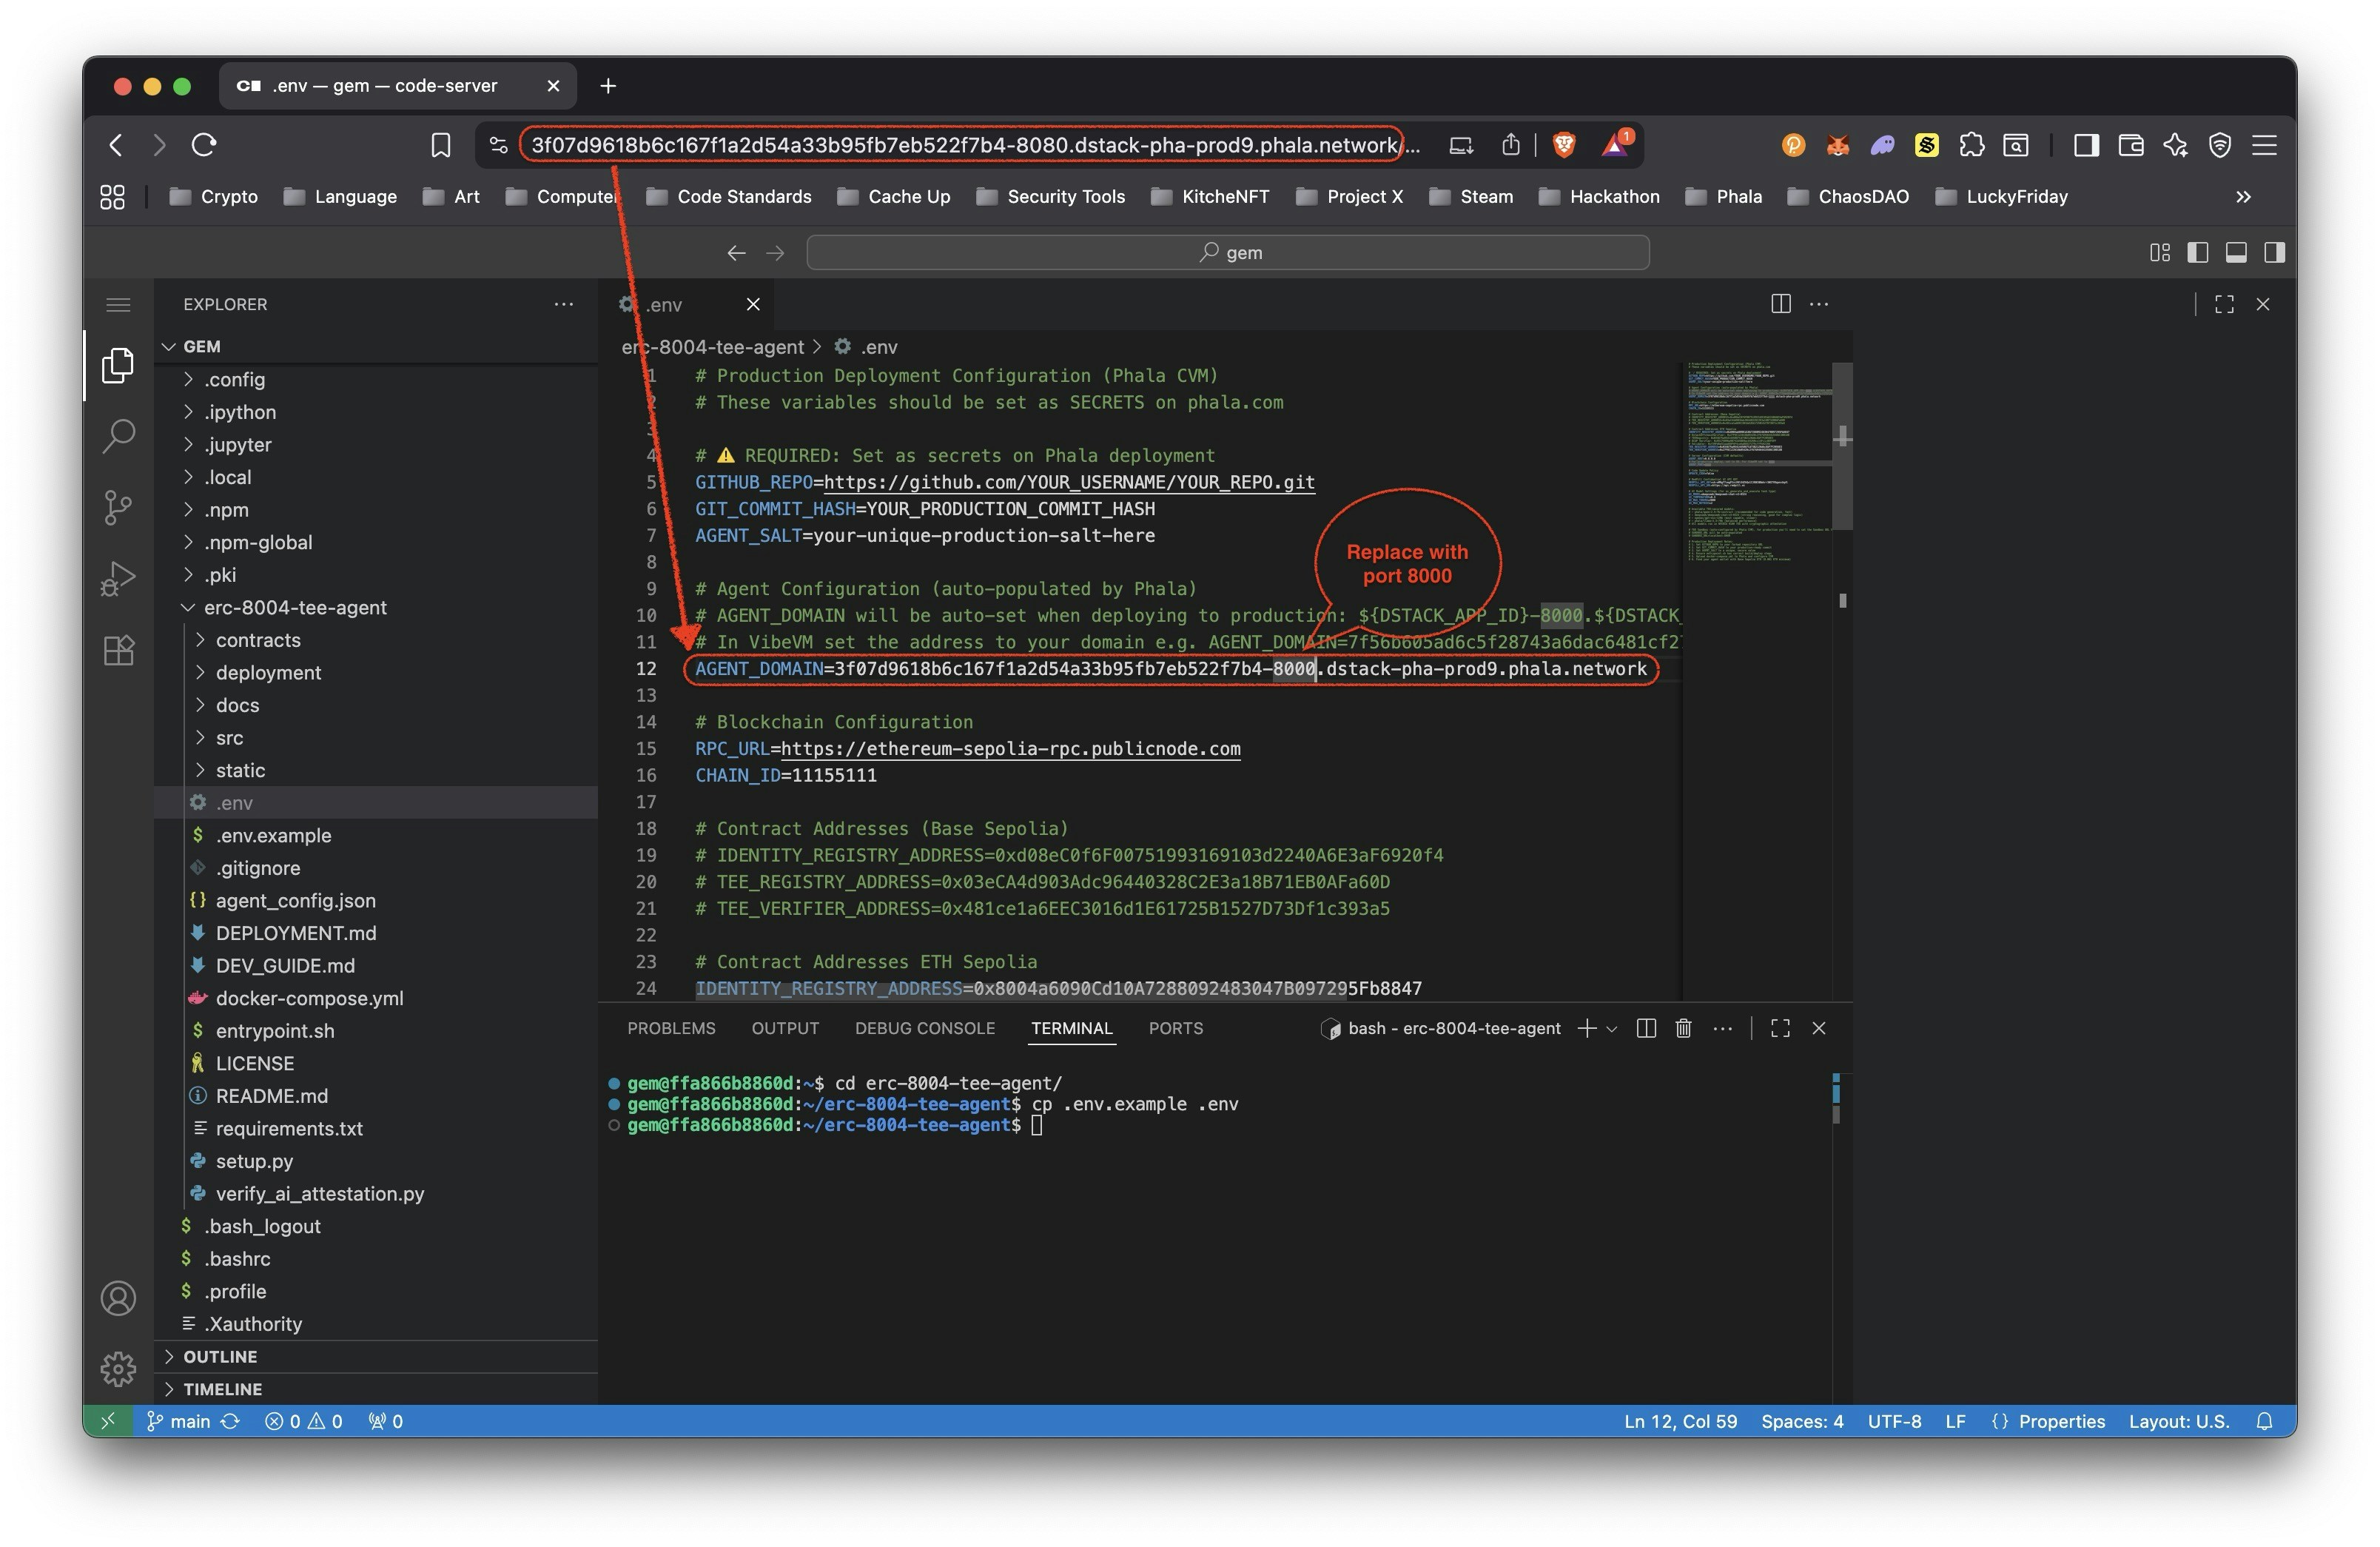Open the Search view in activity bar
2380x1547 pixels.
coord(118,436)
